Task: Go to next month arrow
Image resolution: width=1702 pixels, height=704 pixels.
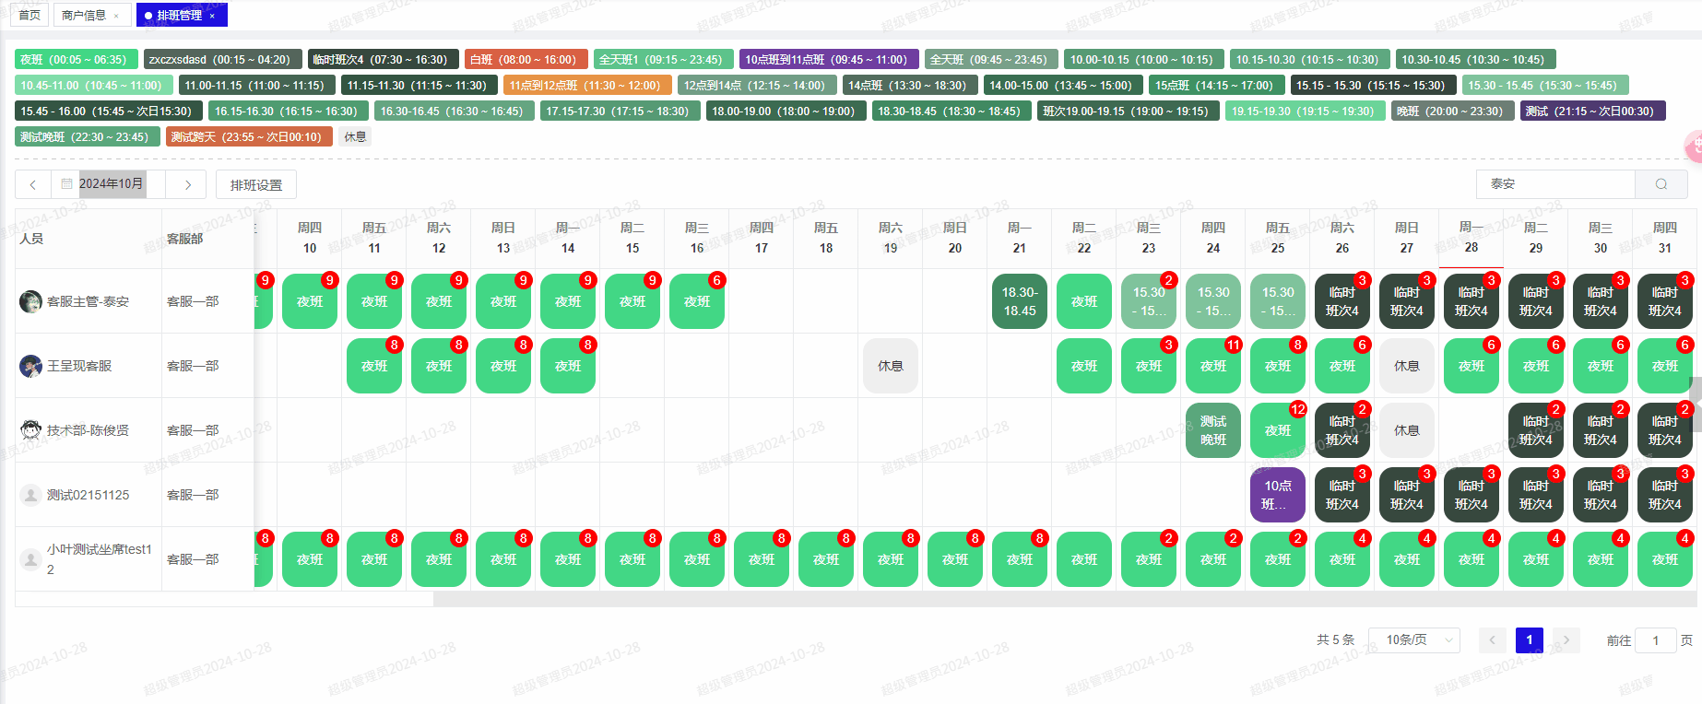Action: click(x=188, y=184)
